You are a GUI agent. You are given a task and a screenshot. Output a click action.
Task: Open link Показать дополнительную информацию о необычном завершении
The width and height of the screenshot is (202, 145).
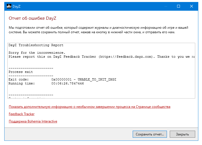(89, 107)
